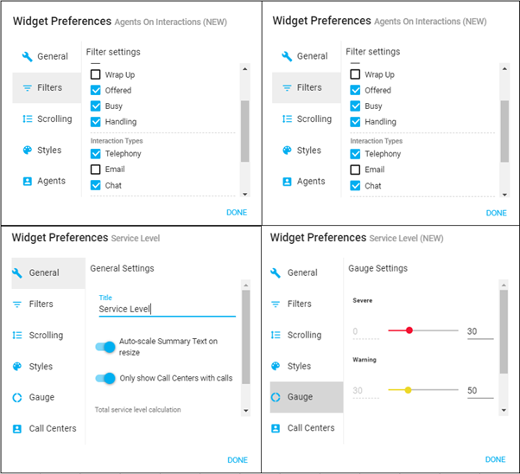Check Email checkbox in left Agents On Interactions dialog
The image size is (520, 474).
96,170
